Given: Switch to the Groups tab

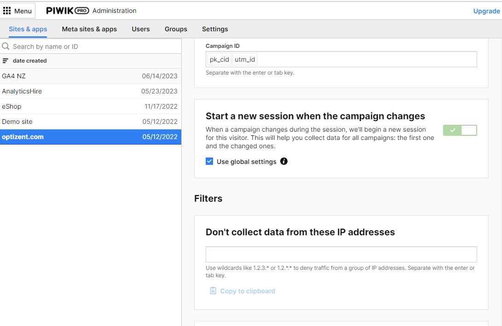Looking at the screenshot, I should pos(175,29).
